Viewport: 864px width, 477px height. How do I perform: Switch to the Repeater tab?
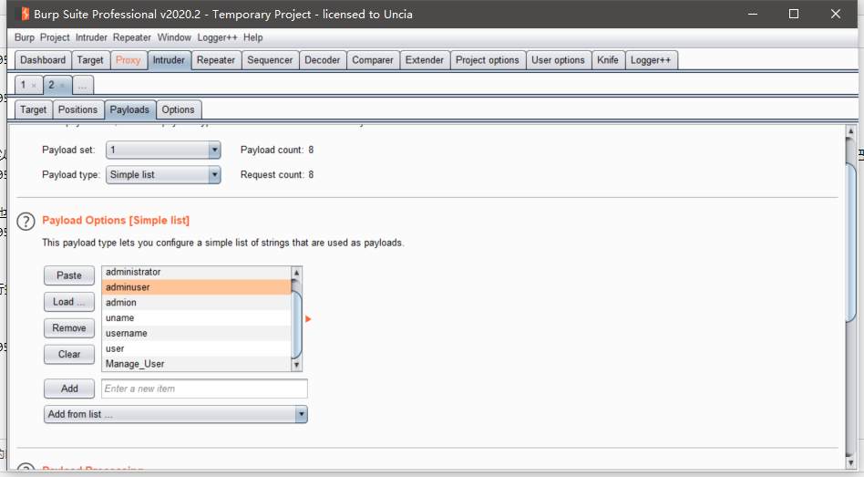[216, 60]
